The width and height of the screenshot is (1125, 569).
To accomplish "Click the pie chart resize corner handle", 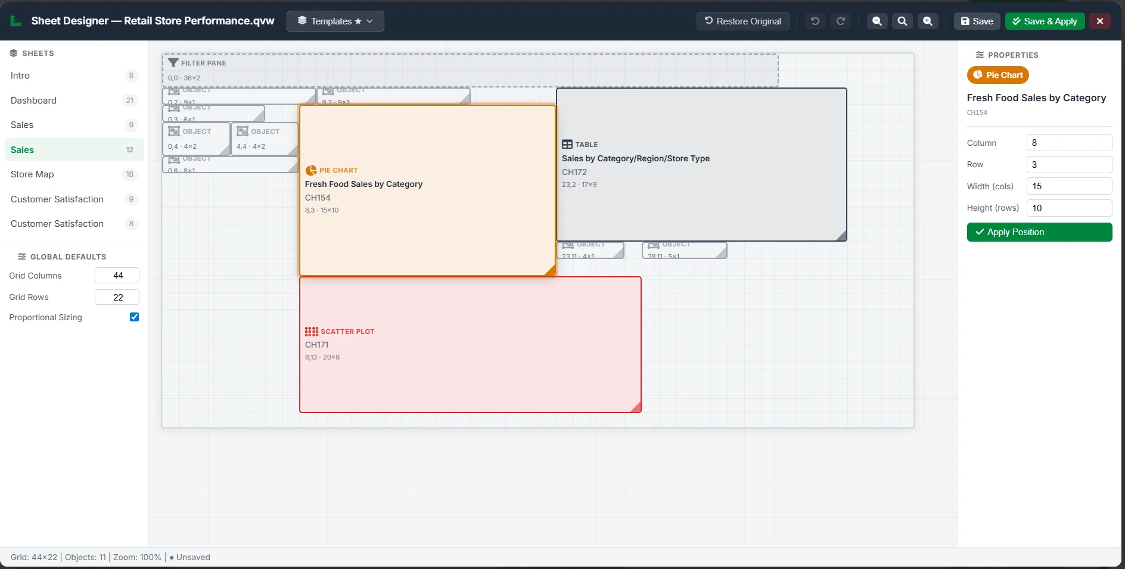I will pos(550,271).
